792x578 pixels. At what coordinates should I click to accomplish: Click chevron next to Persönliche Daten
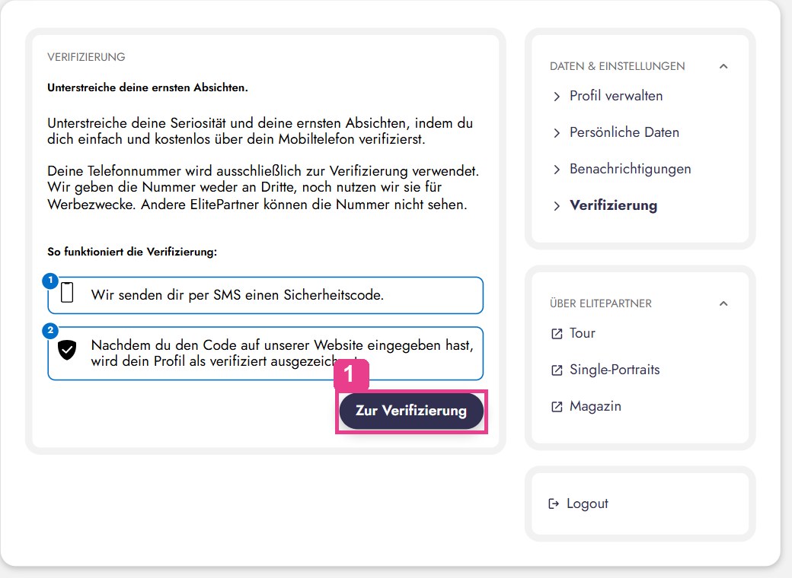point(557,133)
